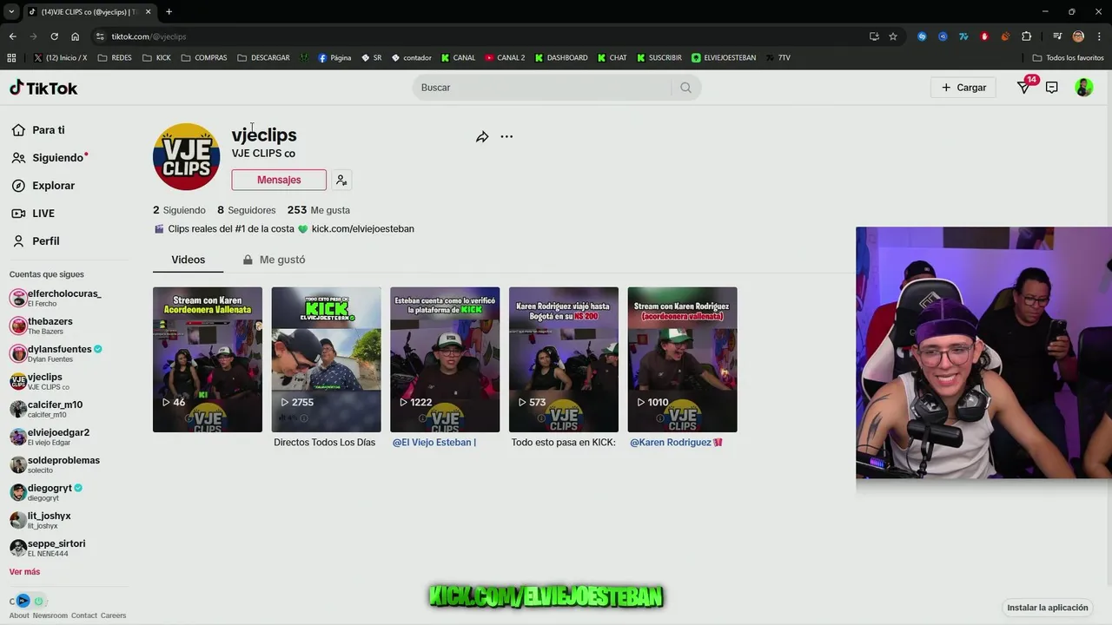
Task: Click the @El Viejo Esteban video caption
Action: pyautogui.click(x=434, y=443)
